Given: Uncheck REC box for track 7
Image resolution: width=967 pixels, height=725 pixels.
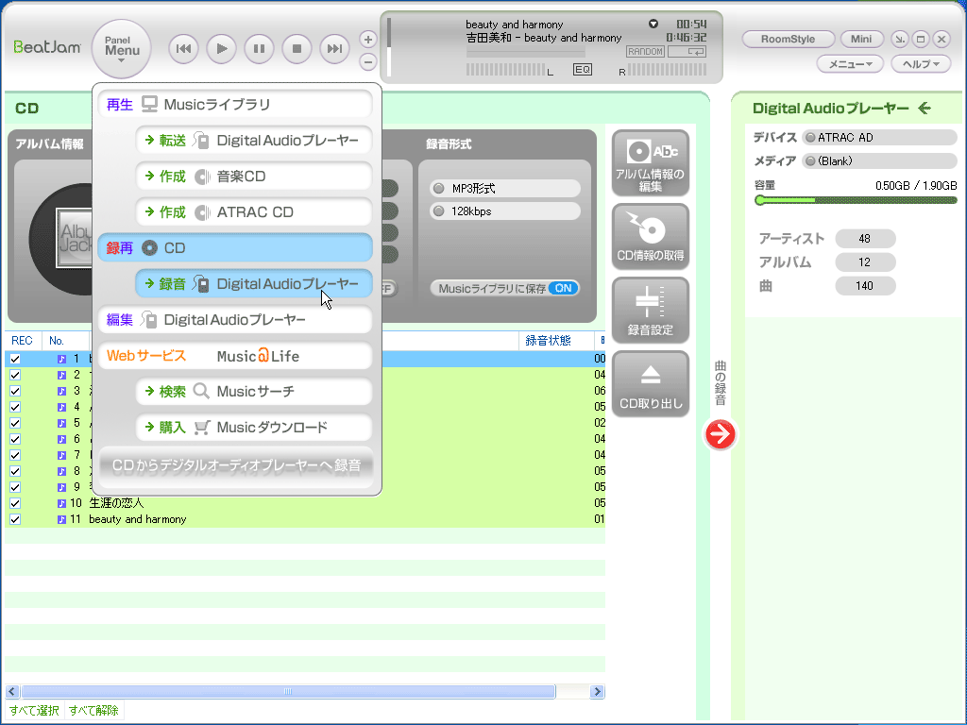Looking at the screenshot, I should coord(15,455).
